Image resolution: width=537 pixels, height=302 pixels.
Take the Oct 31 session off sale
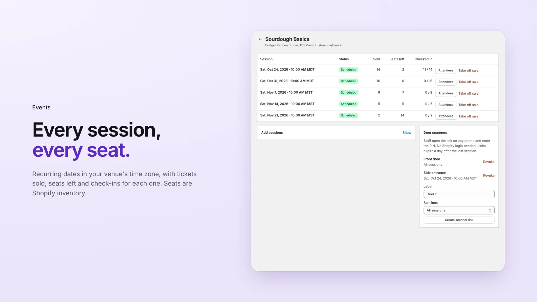pos(468,82)
